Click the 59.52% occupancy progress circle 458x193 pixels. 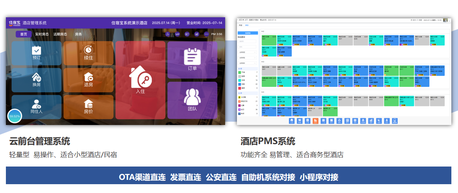[x=15, y=116]
